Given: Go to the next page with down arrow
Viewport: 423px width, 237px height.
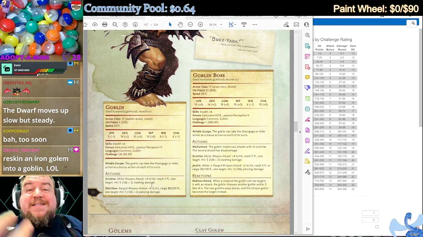Looking at the screenshot, I should coord(135,25).
